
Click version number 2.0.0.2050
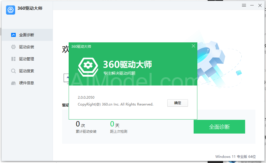click(x=86, y=97)
